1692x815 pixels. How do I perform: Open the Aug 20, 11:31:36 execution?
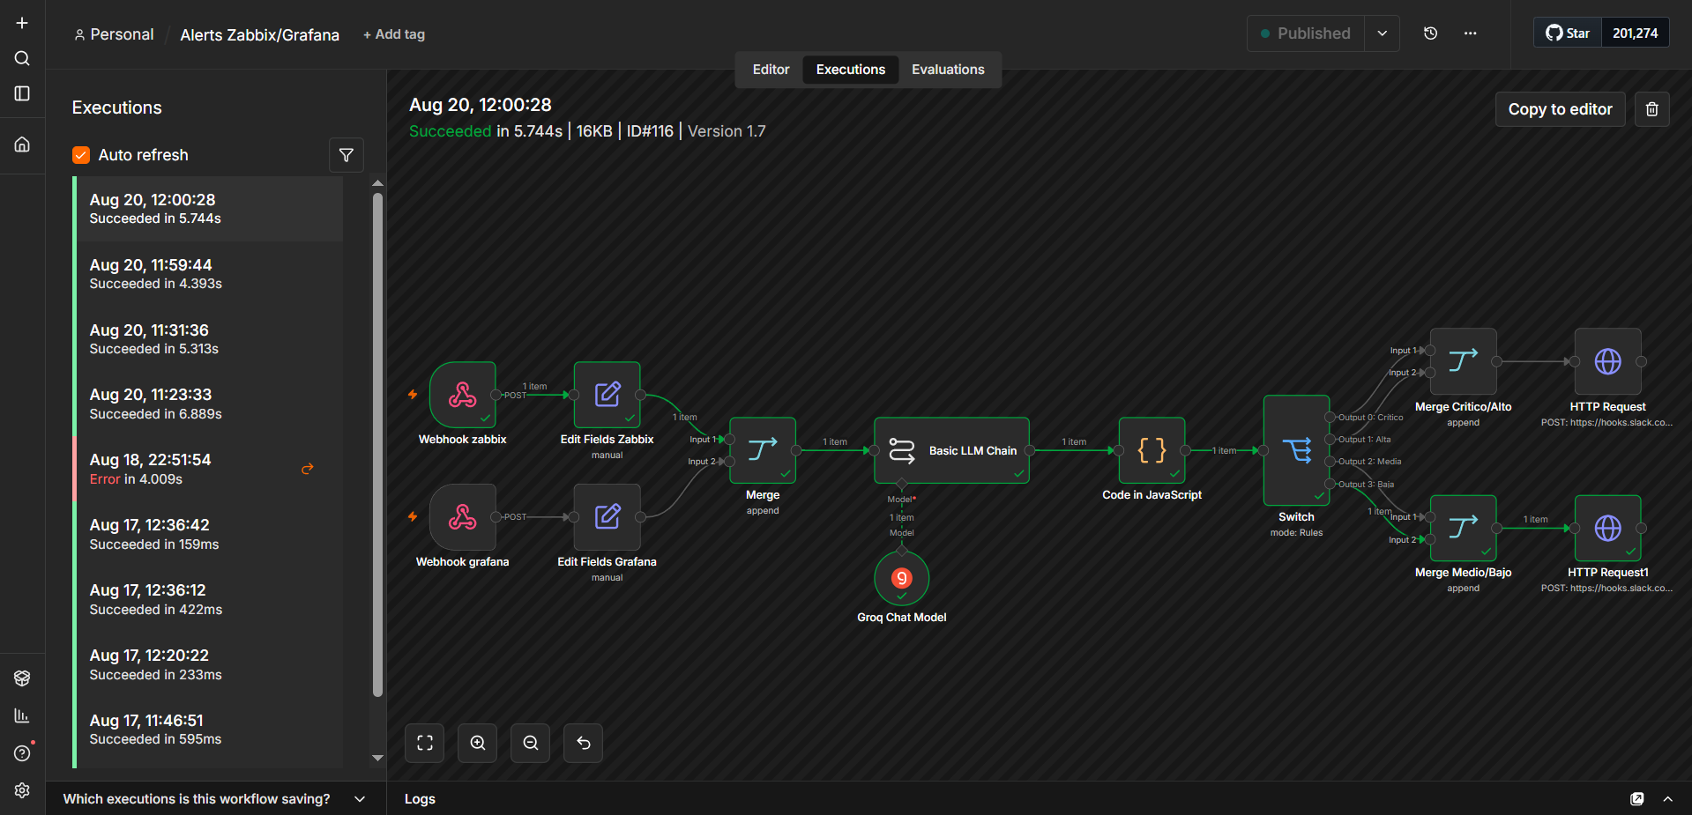pos(208,339)
